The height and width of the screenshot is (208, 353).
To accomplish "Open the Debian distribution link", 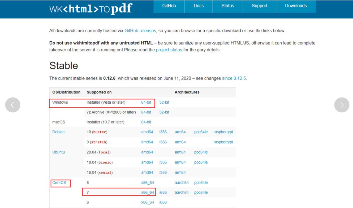I will click(58, 132).
